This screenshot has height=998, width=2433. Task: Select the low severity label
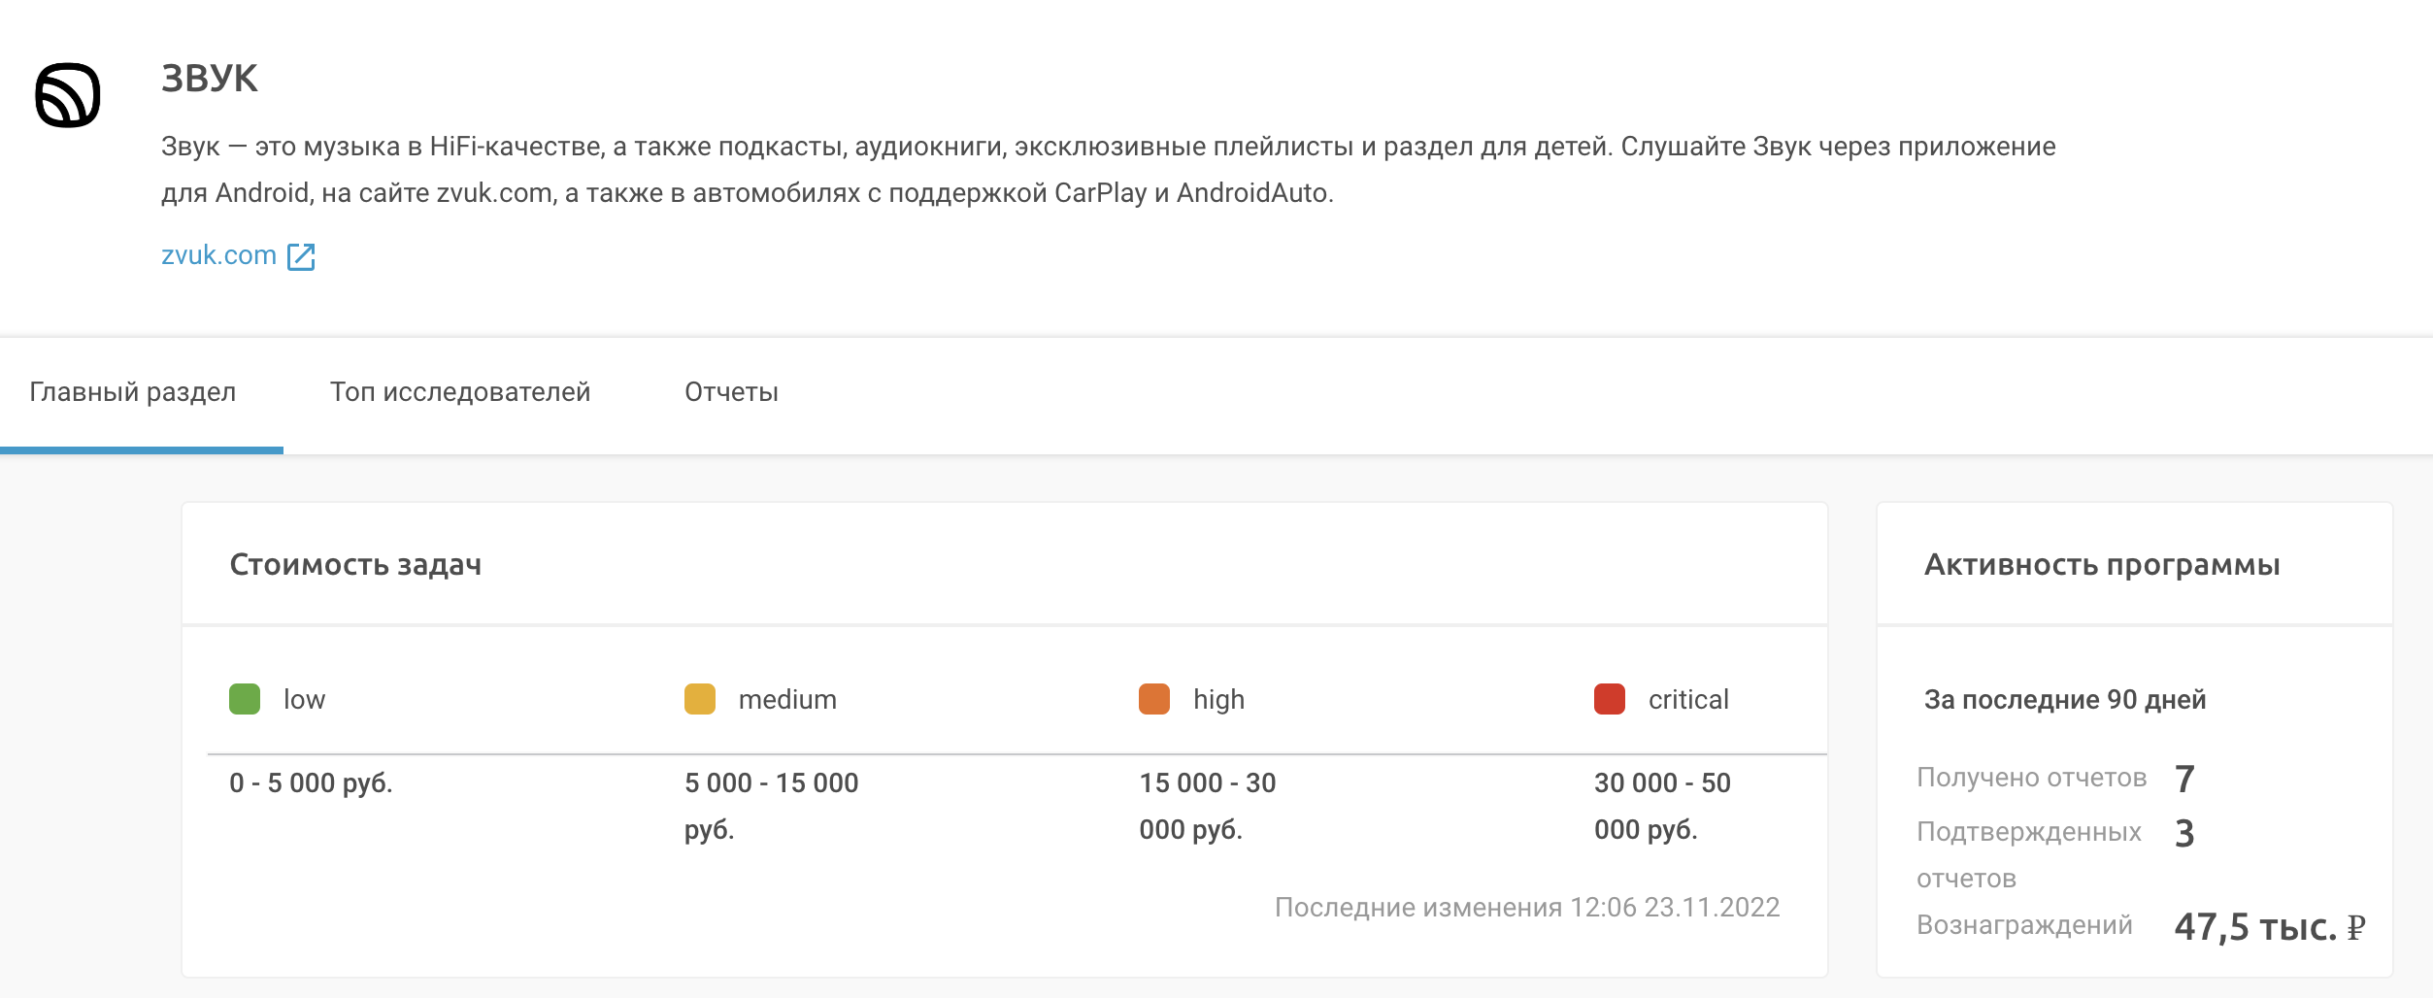304,698
